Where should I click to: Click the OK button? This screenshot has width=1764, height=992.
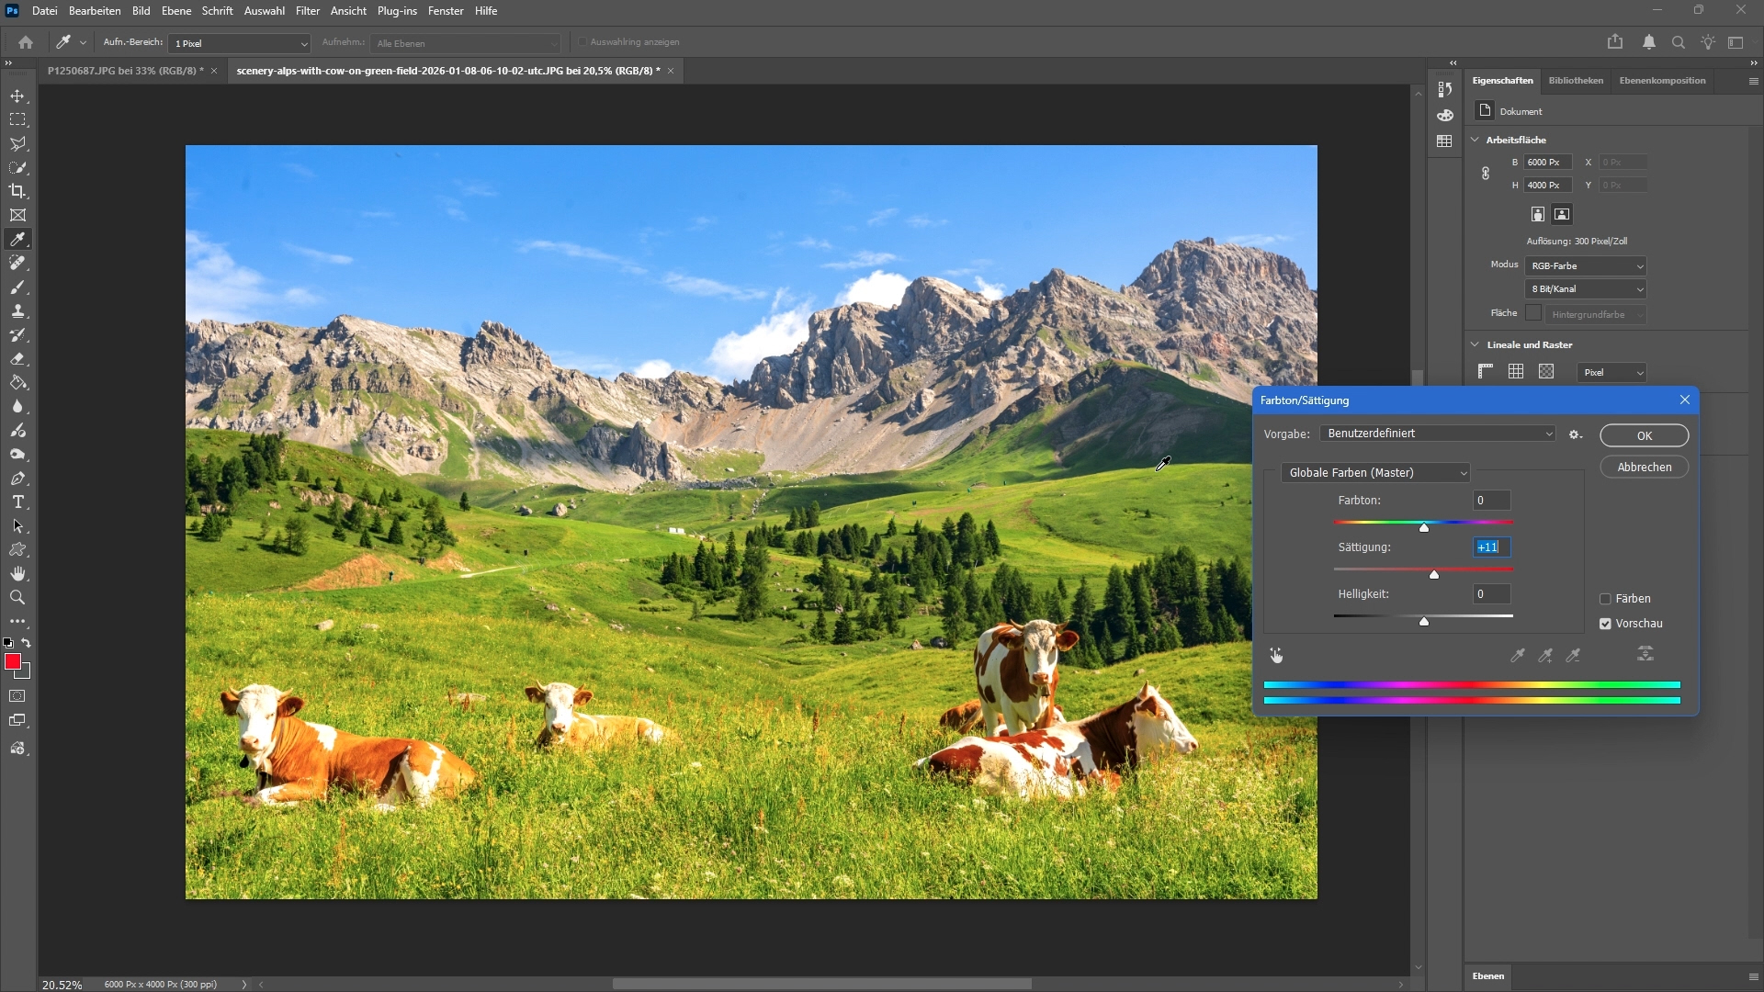point(1644,435)
